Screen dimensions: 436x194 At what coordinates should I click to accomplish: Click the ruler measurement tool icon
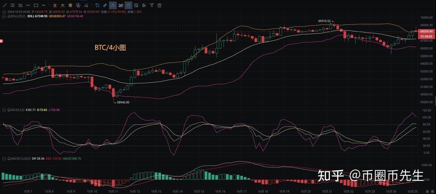[105, 5]
